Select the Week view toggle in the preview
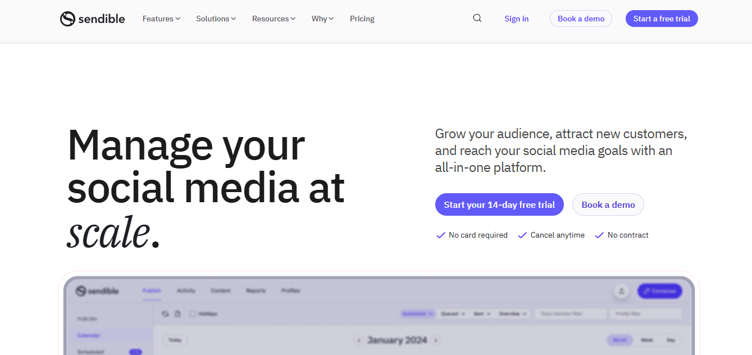The height and width of the screenshot is (355, 752). click(x=647, y=340)
